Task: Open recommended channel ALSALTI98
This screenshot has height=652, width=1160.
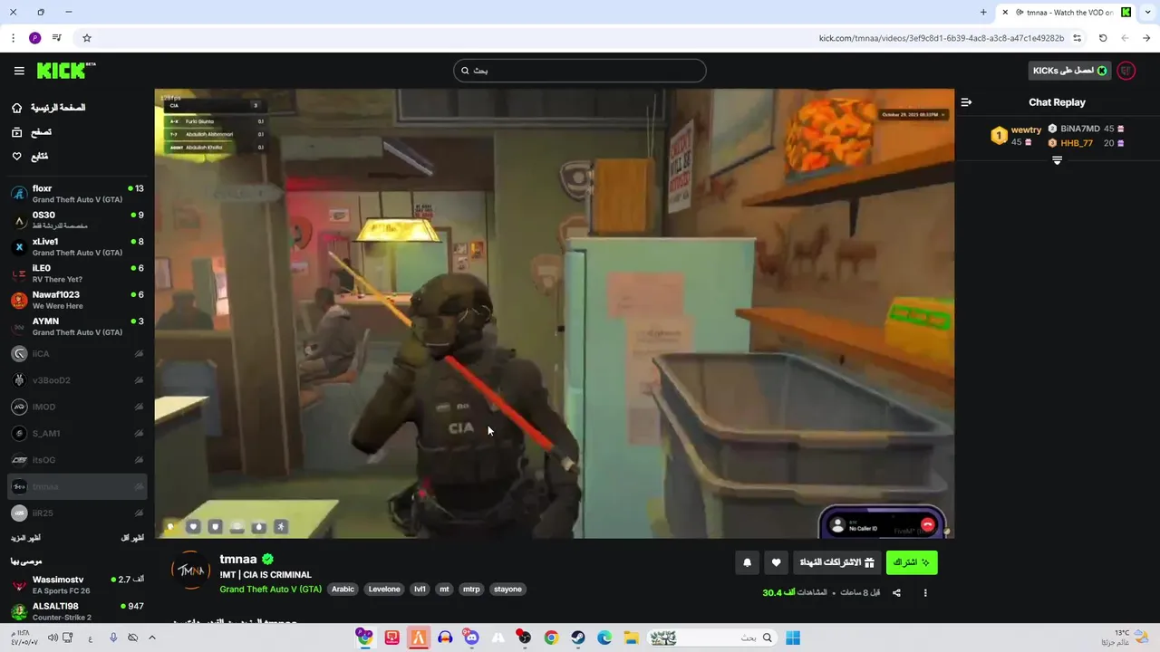Action: tap(77, 611)
